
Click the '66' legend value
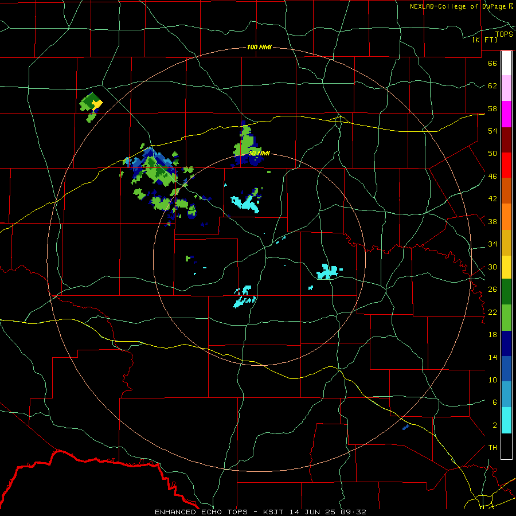point(492,64)
